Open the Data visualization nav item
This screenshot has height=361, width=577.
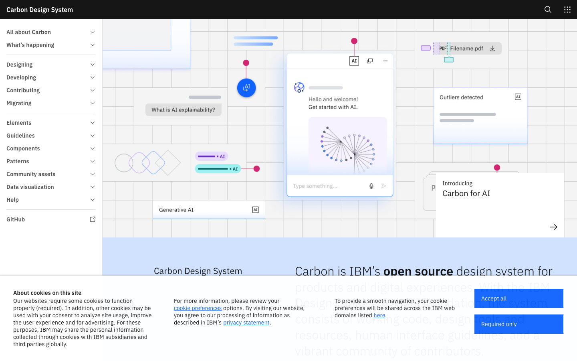(51, 187)
